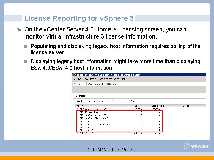Click the slide title 'License Reporting for vSphere 3'
Screen dimensions: 214x160
pyautogui.click(x=79, y=18)
